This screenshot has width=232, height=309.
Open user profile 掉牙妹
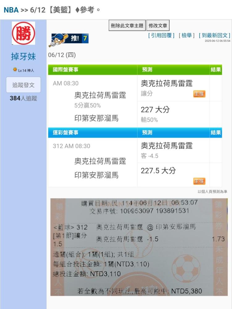[x=23, y=57]
